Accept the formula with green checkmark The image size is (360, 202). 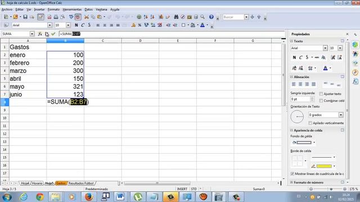point(53,34)
